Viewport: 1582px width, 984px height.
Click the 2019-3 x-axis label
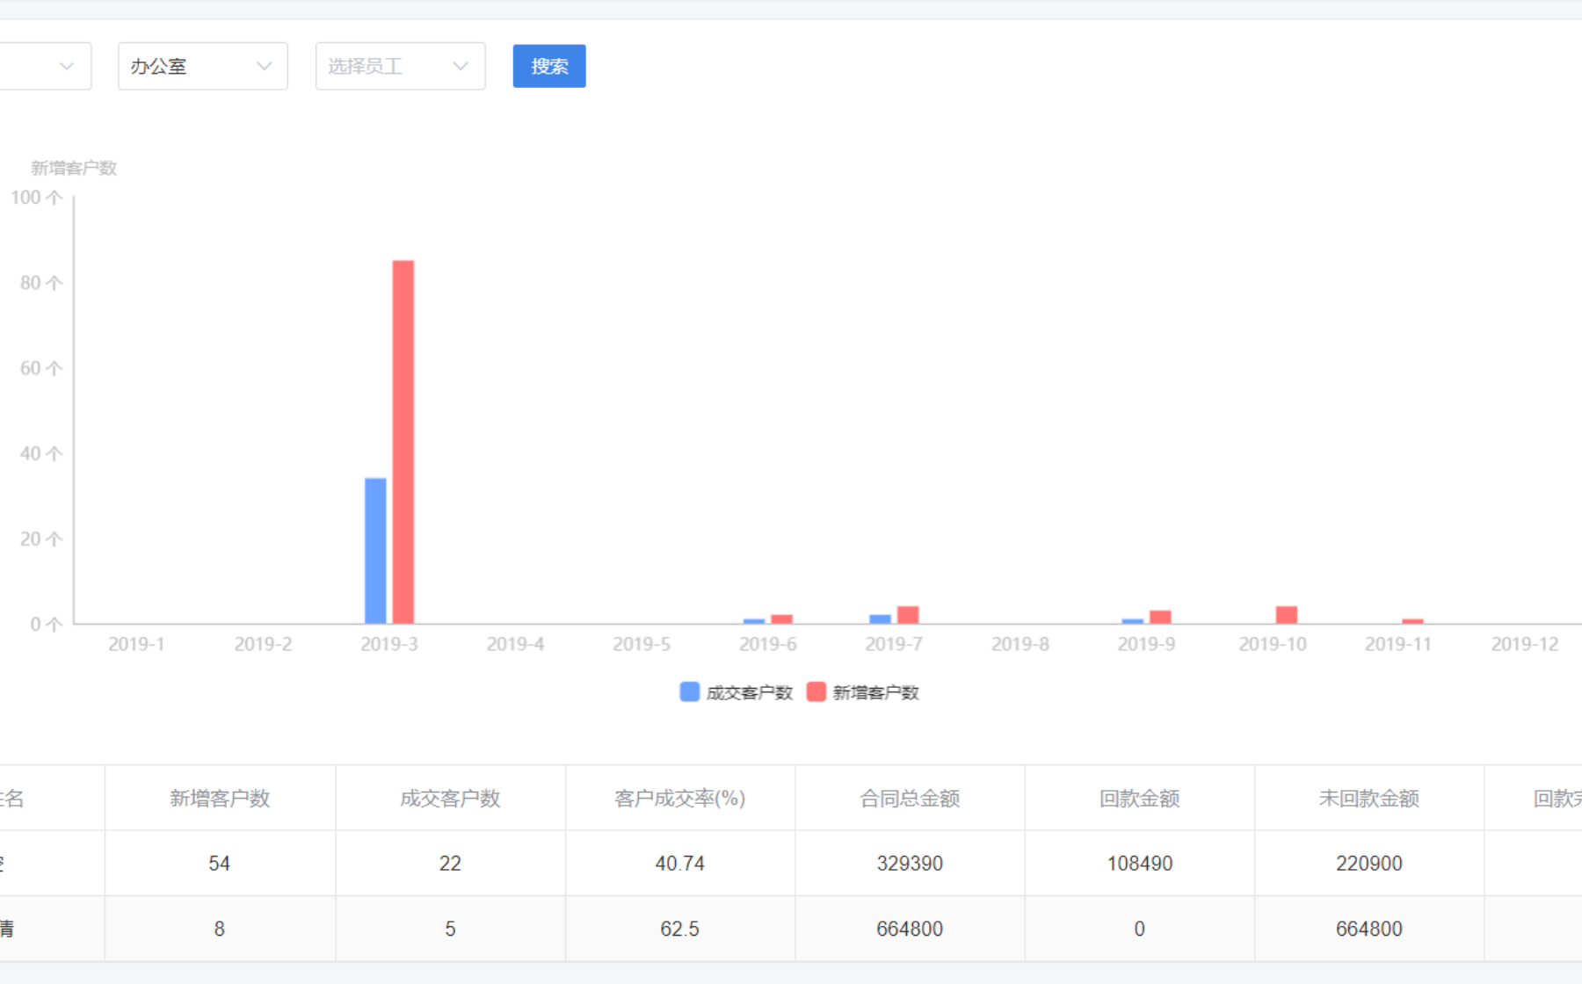[389, 644]
